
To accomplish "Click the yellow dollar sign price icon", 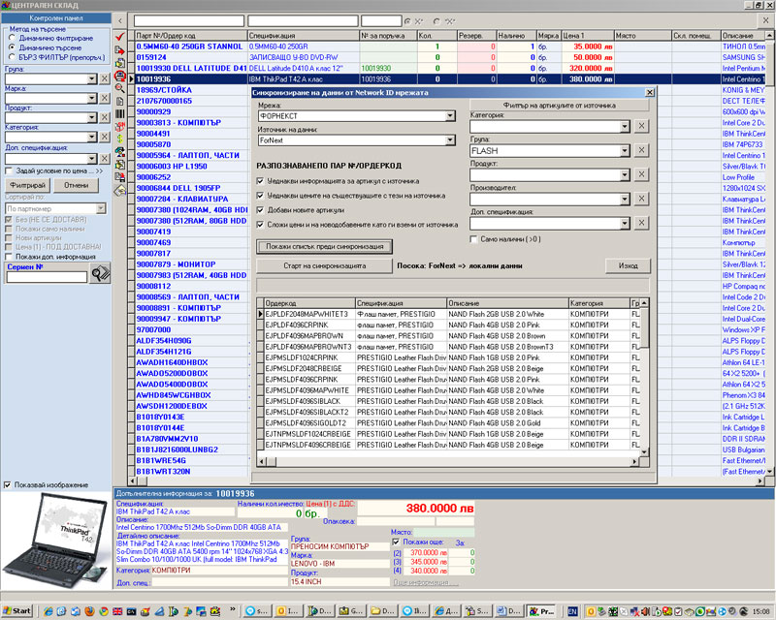I will (x=119, y=139).
